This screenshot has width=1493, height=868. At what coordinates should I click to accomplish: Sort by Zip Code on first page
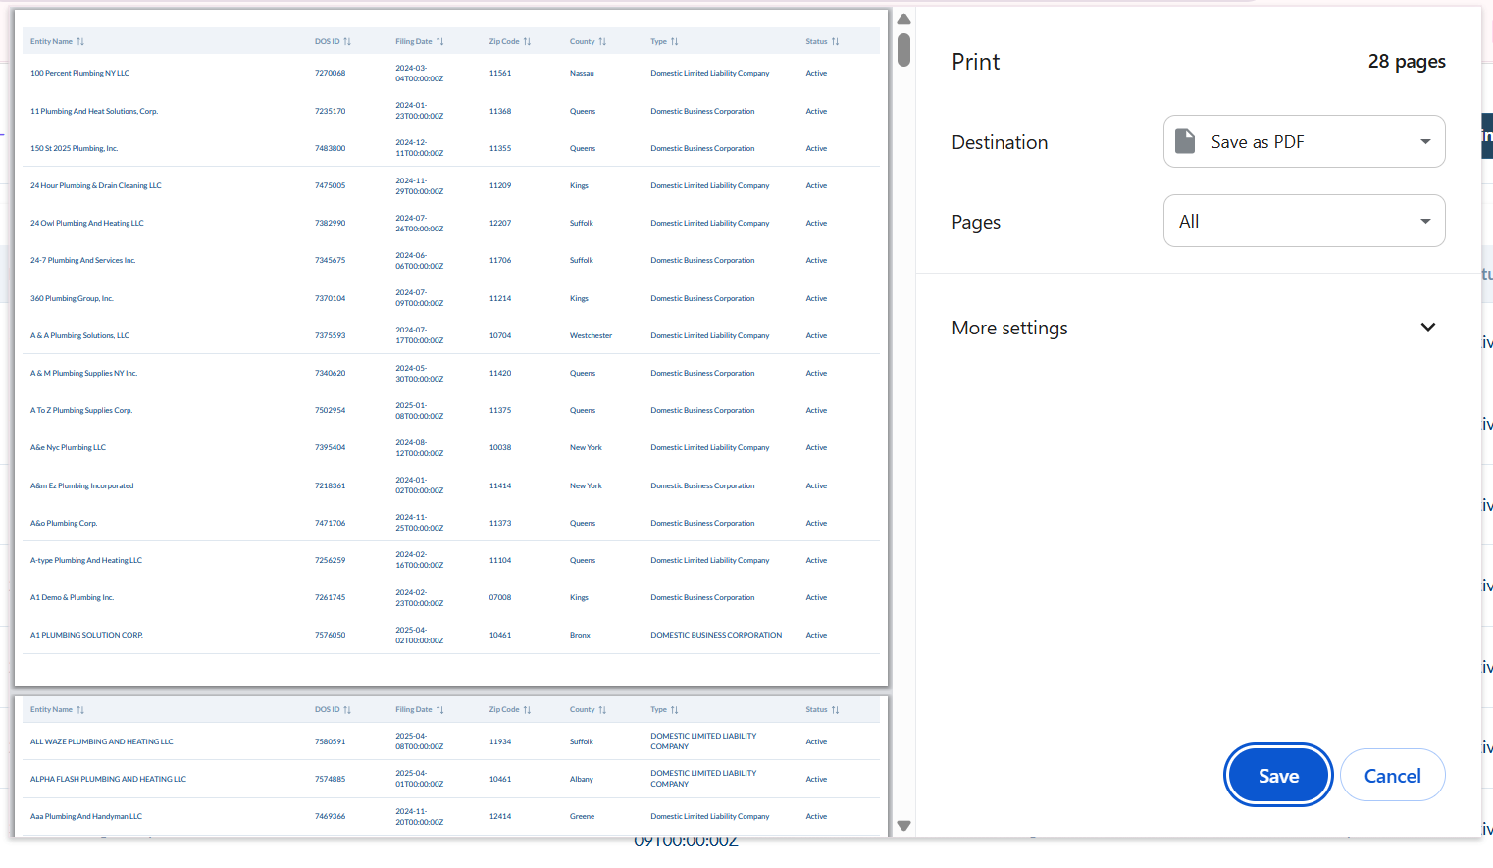click(510, 41)
